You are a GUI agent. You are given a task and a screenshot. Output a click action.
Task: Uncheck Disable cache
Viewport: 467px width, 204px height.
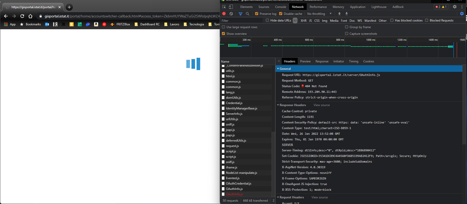point(281,14)
